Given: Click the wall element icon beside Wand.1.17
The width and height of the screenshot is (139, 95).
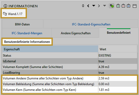Looking at the screenshot, I should pyautogui.click(x=5, y=14).
